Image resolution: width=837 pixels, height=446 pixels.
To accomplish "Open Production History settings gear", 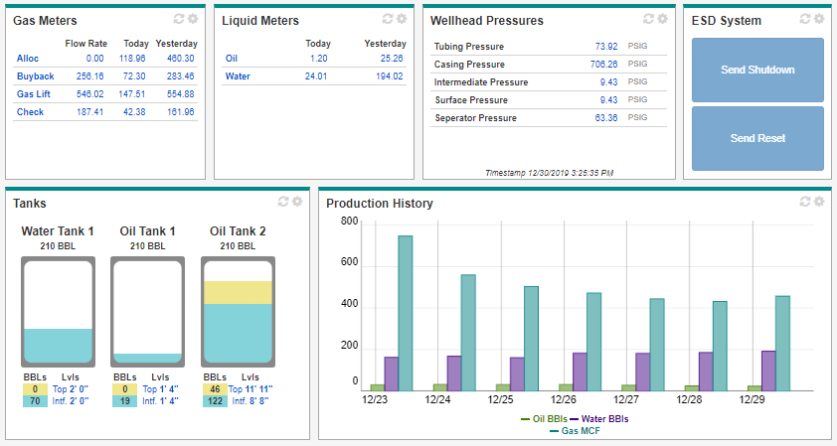I will [819, 202].
